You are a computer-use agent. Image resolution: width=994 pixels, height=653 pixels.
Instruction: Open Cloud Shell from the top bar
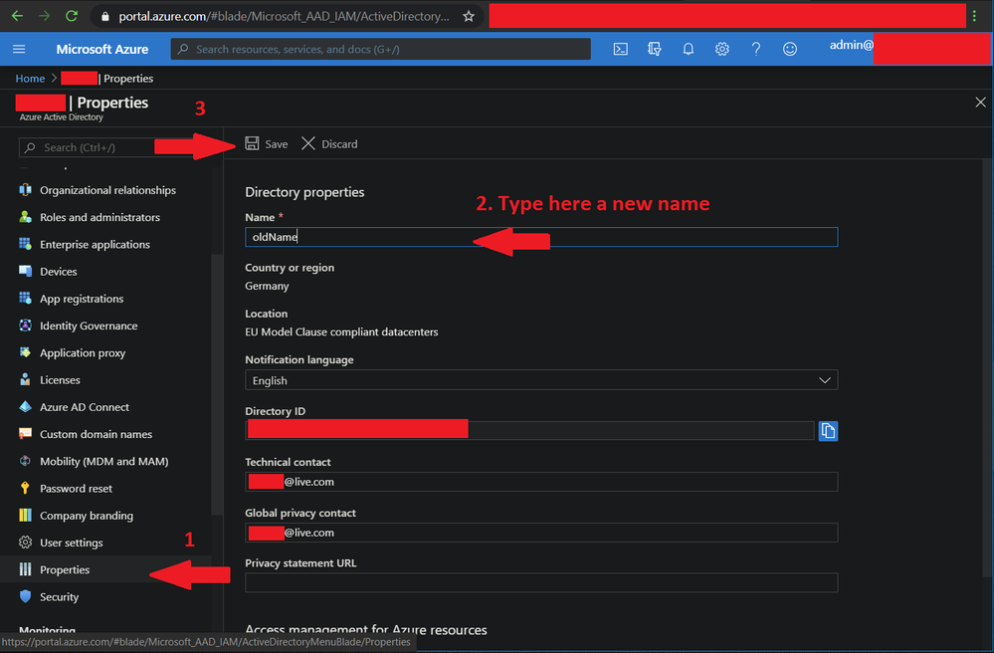pos(621,49)
